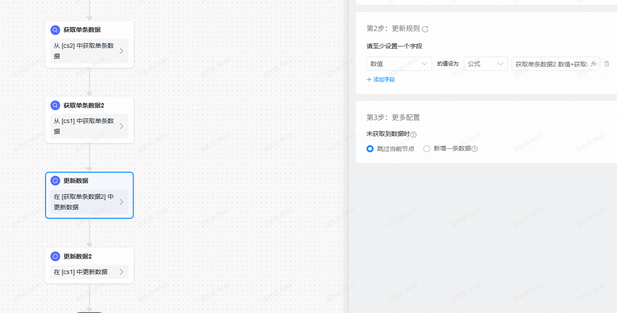Open the fx formula editor icon
Screen dimensions: 617x313
click(x=594, y=64)
